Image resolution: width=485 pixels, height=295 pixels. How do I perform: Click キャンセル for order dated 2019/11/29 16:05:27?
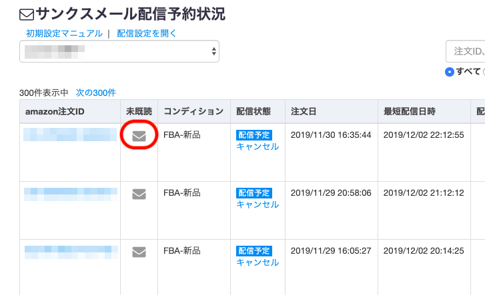[x=258, y=262]
